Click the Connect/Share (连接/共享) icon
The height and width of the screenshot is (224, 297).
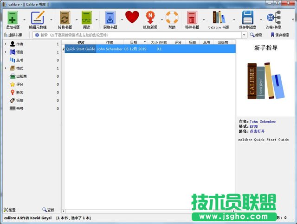pyautogui.click(x=273, y=18)
